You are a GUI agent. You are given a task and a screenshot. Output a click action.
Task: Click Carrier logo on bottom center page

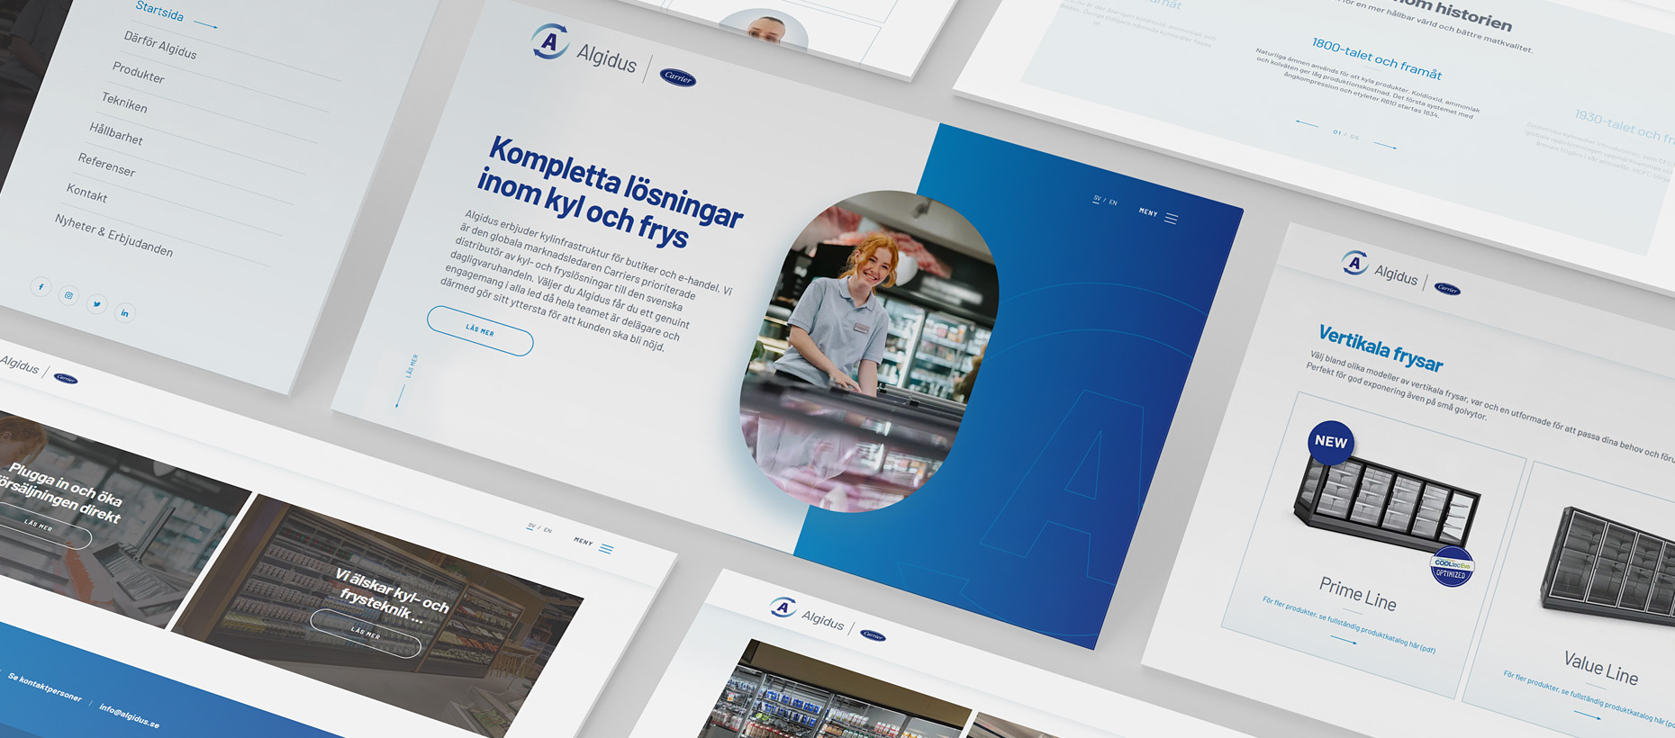[873, 635]
